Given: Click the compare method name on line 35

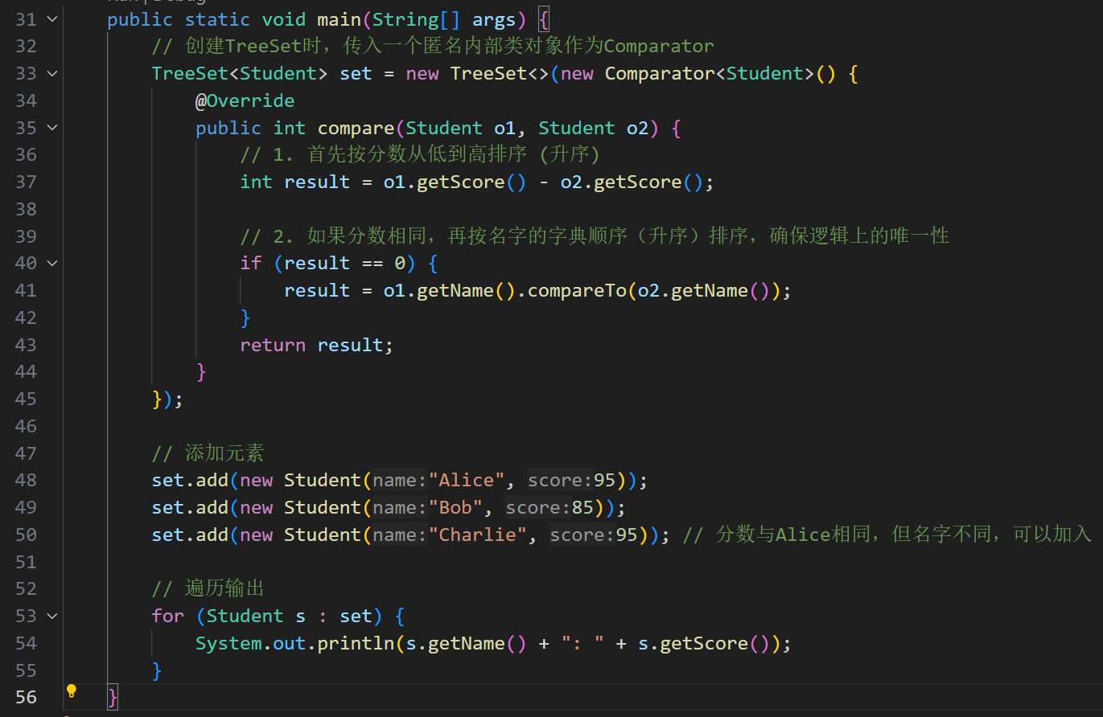Looking at the screenshot, I should [x=356, y=129].
